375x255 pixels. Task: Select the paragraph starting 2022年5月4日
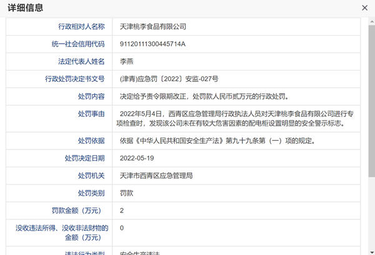[235, 119]
